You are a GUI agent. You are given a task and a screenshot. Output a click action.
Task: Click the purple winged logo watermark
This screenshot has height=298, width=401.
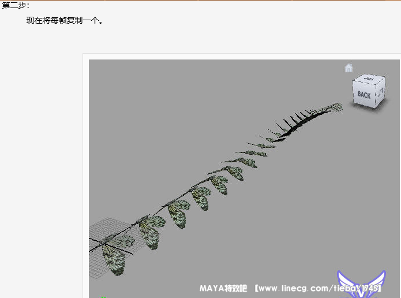(x=361, y=284)
